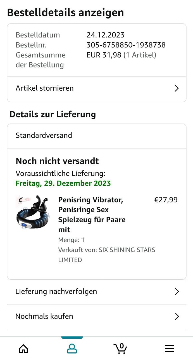
Task: Tap the item price €27,99
Action: 166,200
